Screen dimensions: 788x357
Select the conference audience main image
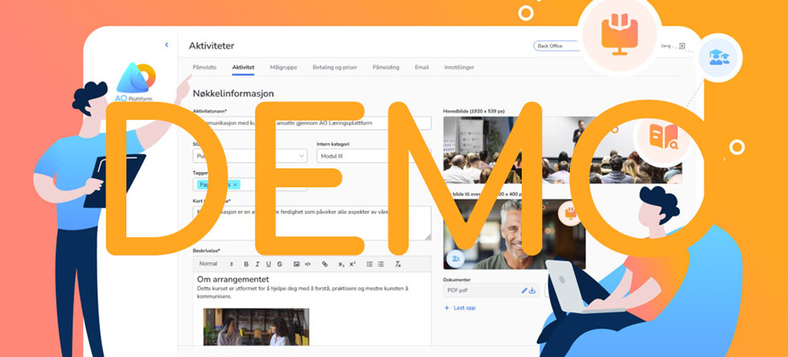click(562, 150)
